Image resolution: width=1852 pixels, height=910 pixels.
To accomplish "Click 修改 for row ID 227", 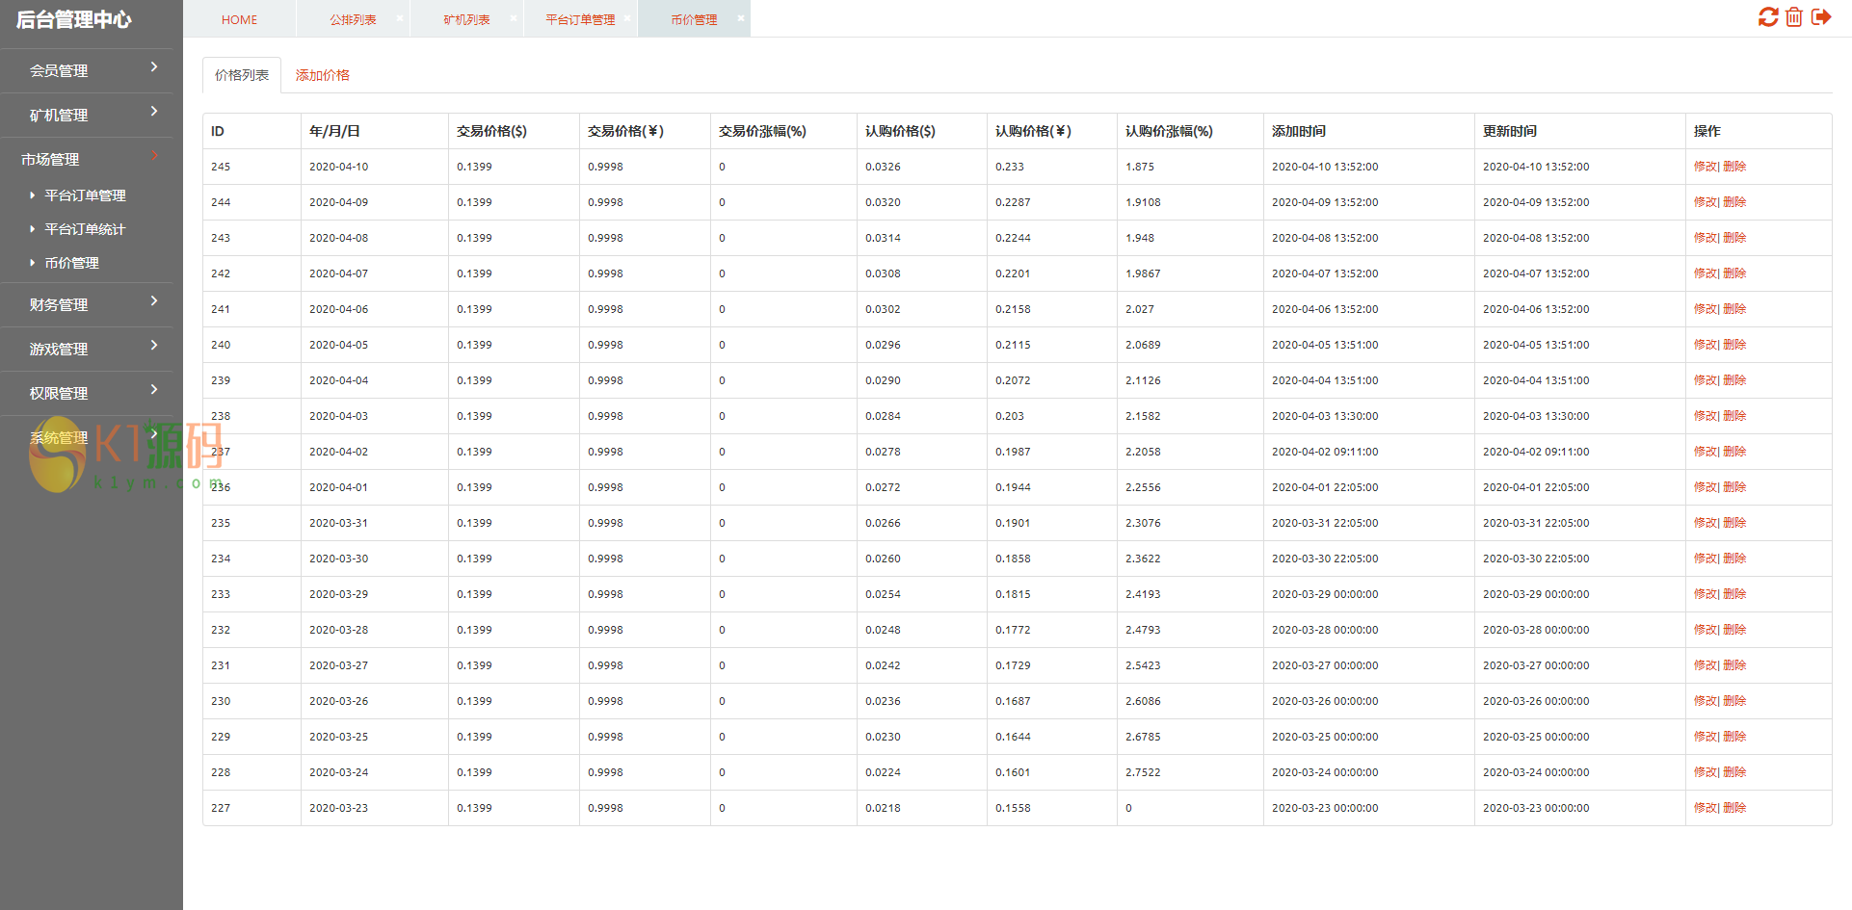I will pos(1705,808).
